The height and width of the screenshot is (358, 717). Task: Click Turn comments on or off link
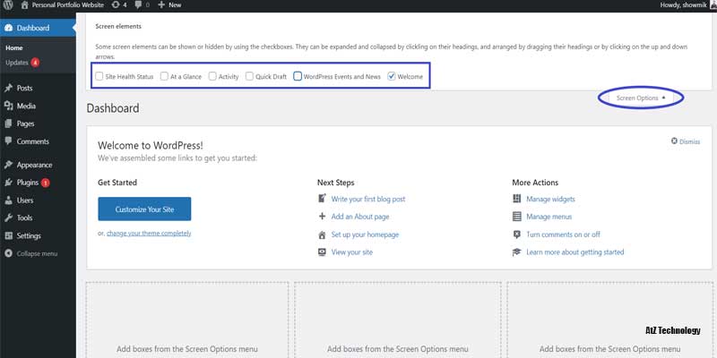click(563, 234)
